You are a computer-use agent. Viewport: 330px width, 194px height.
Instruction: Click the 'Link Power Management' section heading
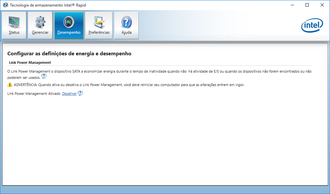tap(30, 62)
